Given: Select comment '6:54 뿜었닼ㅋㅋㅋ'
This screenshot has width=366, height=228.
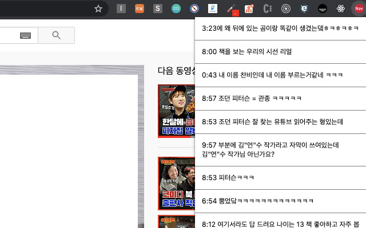Looking at the screenshot, I should pyautogui.click(x=280, y=201).
